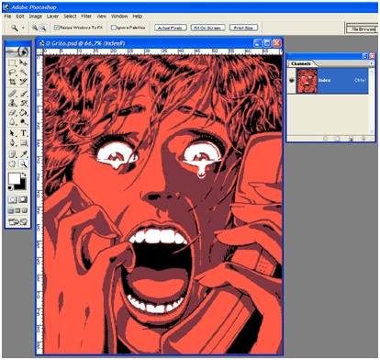Open the Layer menu
The height and width of the screenshot is (360, 380).
52,17
